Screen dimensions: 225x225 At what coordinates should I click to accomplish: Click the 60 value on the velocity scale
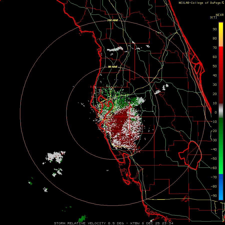pyautogui.click(x=215, y=57)
